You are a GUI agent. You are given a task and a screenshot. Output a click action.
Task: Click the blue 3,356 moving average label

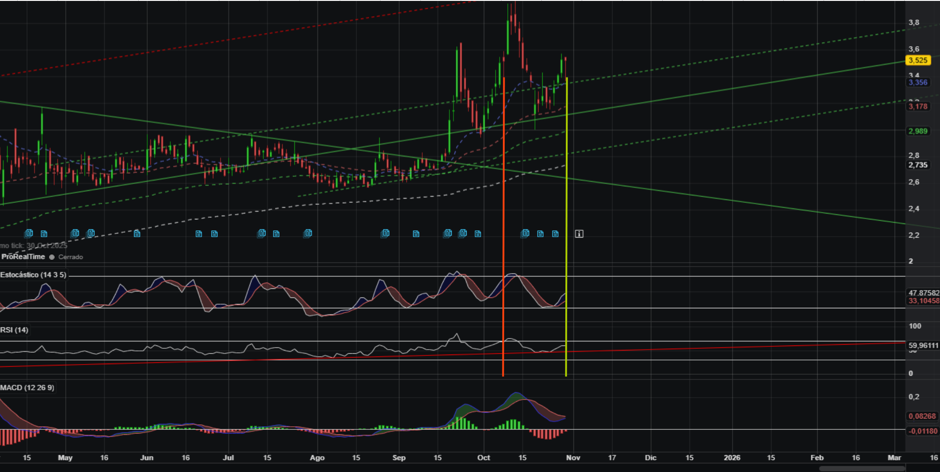[x=918, y=83]
